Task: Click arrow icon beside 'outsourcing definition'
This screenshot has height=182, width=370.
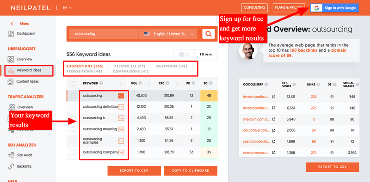Action: click(121, 107)
